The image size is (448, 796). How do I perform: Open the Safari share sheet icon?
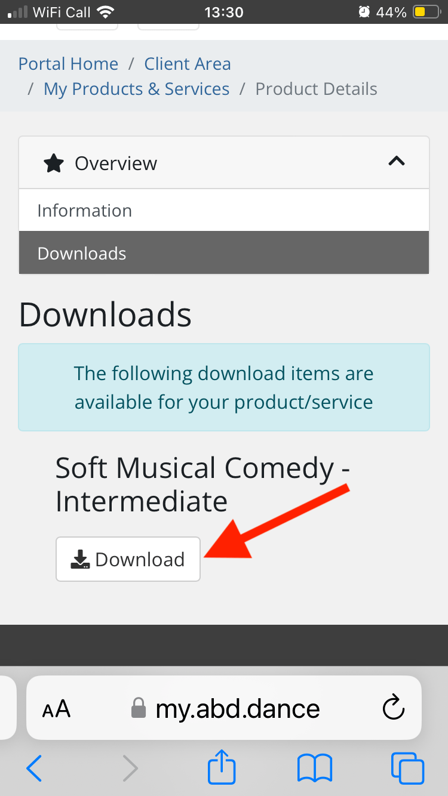(x=222, y=767)
